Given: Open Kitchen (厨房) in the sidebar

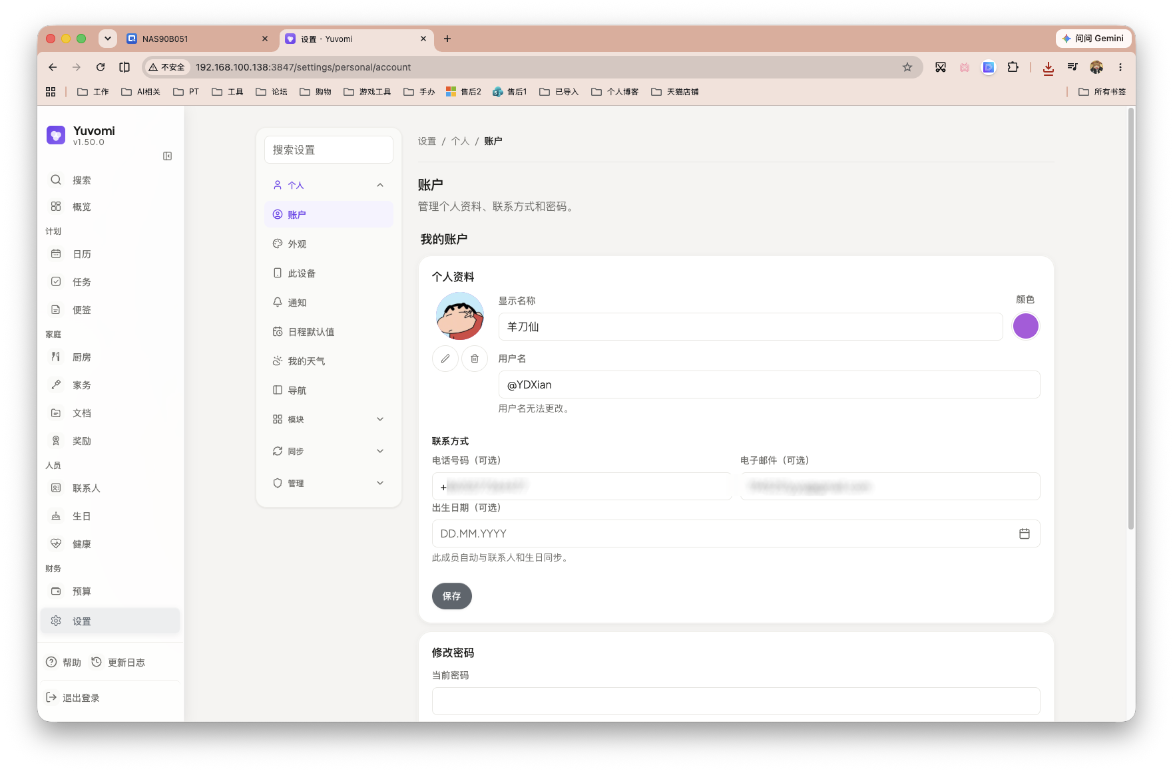Looking at the screenshot, I should (x=110, y=357).
